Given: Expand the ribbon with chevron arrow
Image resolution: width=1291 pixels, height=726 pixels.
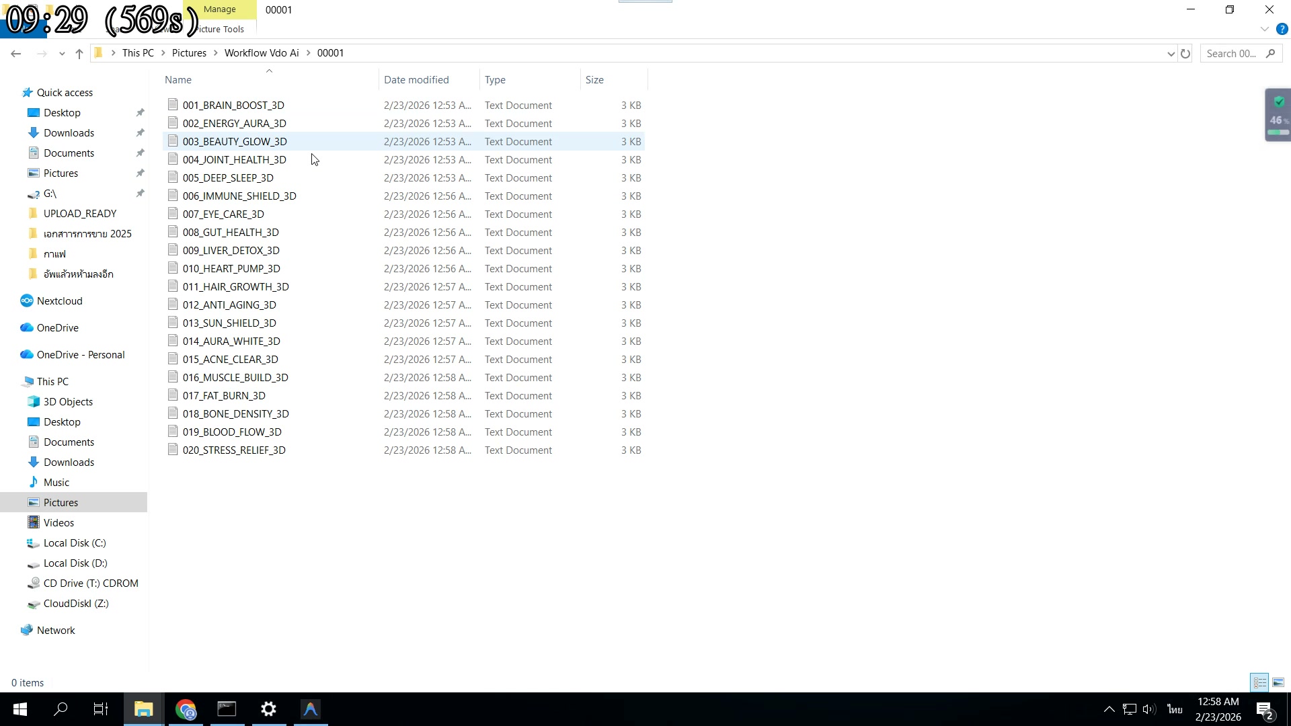Looking at the screenshot, I should (1264, 29).
